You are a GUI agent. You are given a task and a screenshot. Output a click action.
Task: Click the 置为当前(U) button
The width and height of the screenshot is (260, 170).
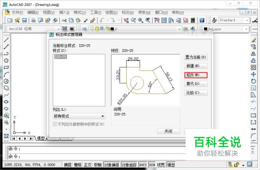(x=196, y=57)
